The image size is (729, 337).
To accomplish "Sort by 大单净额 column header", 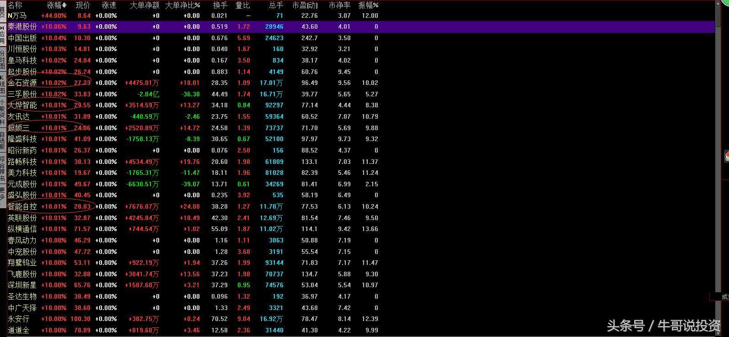I will pyautogui.click(x=145, y=5).
